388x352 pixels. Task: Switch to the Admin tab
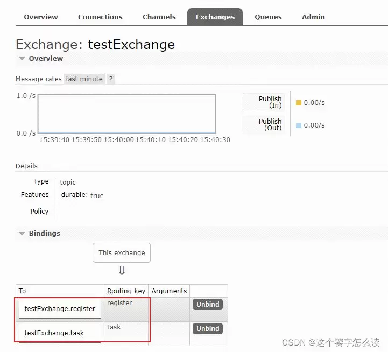[313, 17]
